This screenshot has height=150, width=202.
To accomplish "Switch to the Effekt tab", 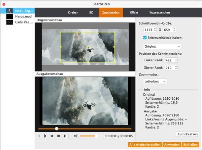I will tap(134, 13).
